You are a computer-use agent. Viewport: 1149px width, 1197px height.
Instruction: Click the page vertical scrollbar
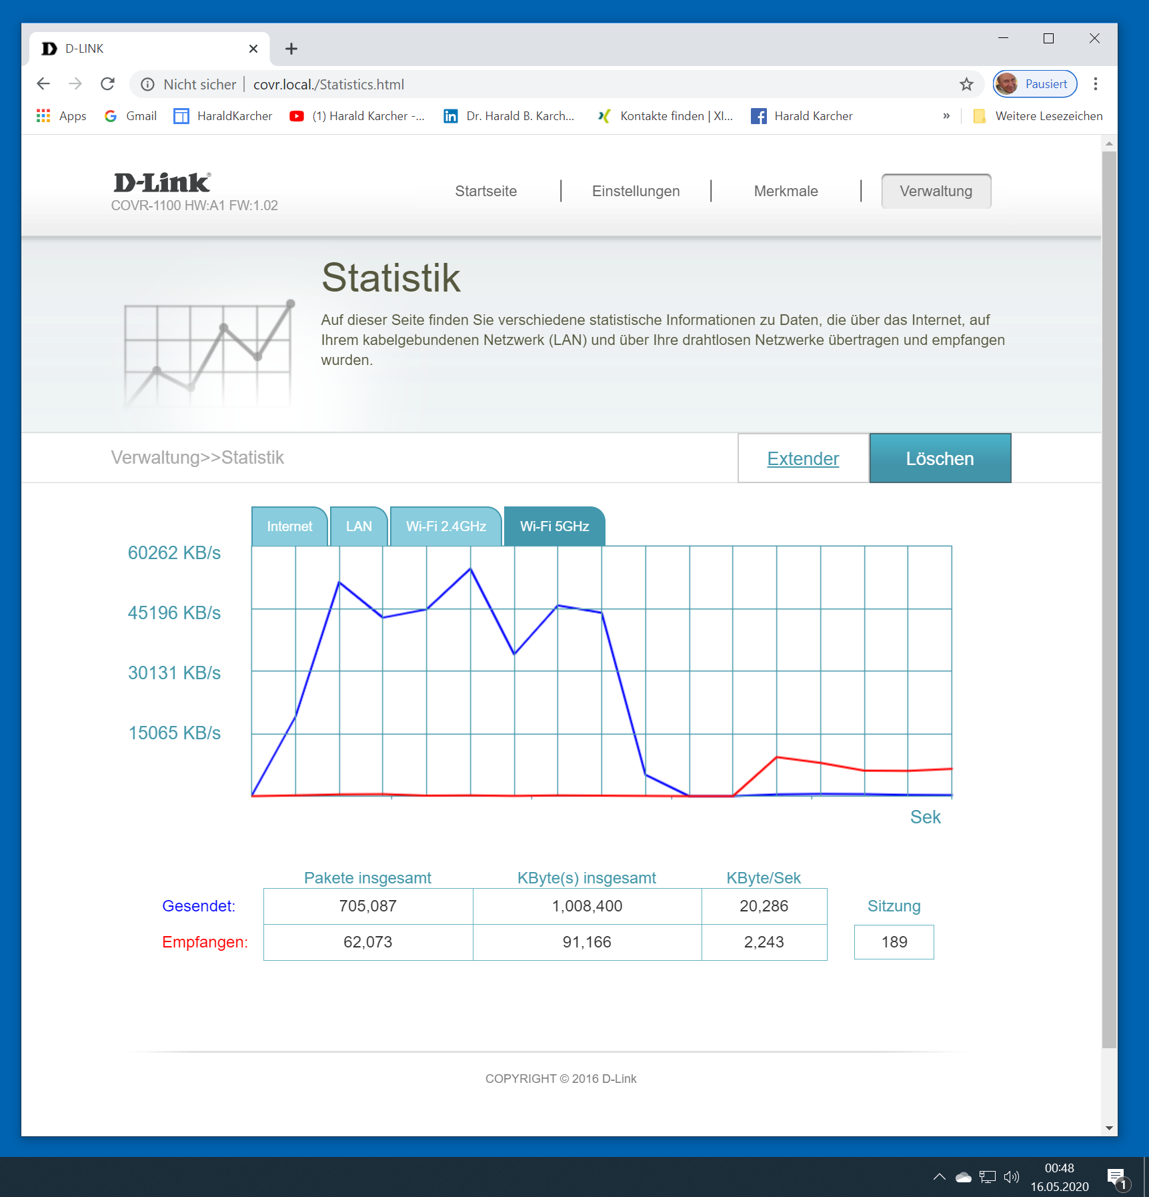(1109, 601)
